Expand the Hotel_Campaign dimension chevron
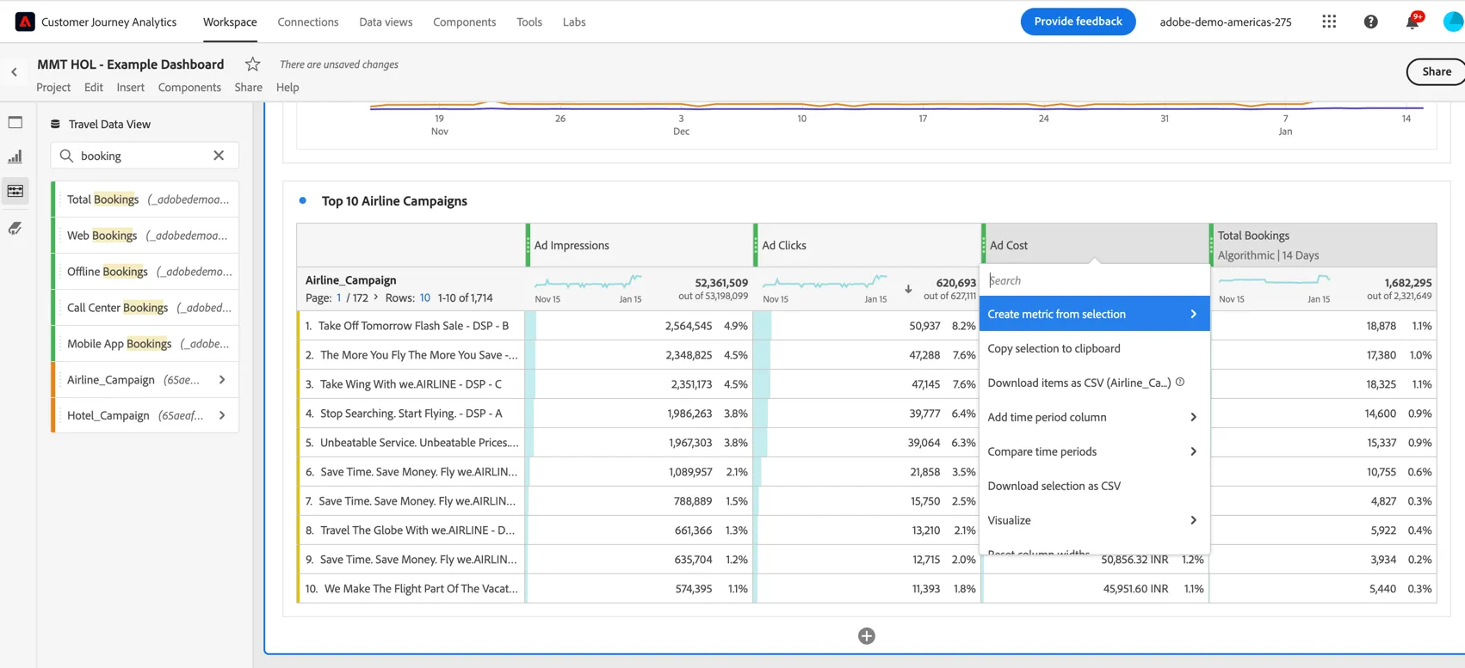1465x668 pixels. point(222,415)
